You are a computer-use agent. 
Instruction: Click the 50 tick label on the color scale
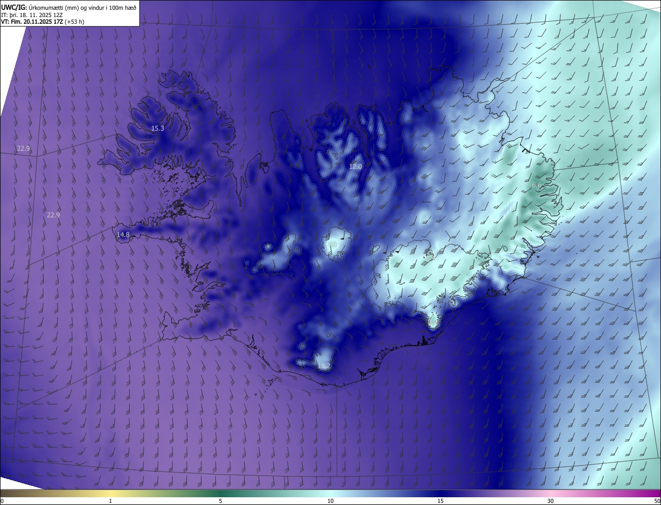pos(657,501)
